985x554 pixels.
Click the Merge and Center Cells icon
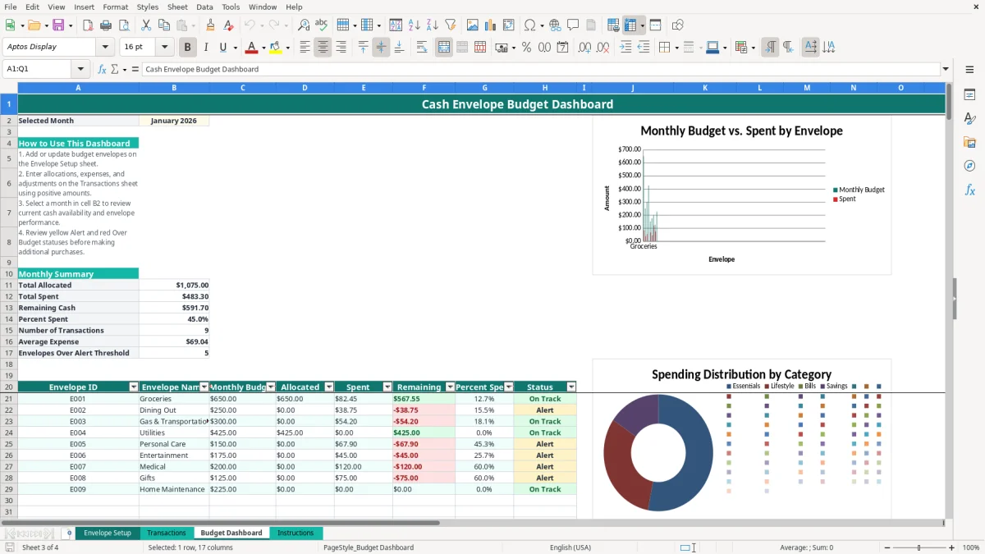[x=444, y=48]
